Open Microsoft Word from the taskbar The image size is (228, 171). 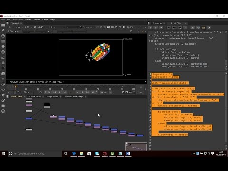pyautogui.click(x=128, y=153)
